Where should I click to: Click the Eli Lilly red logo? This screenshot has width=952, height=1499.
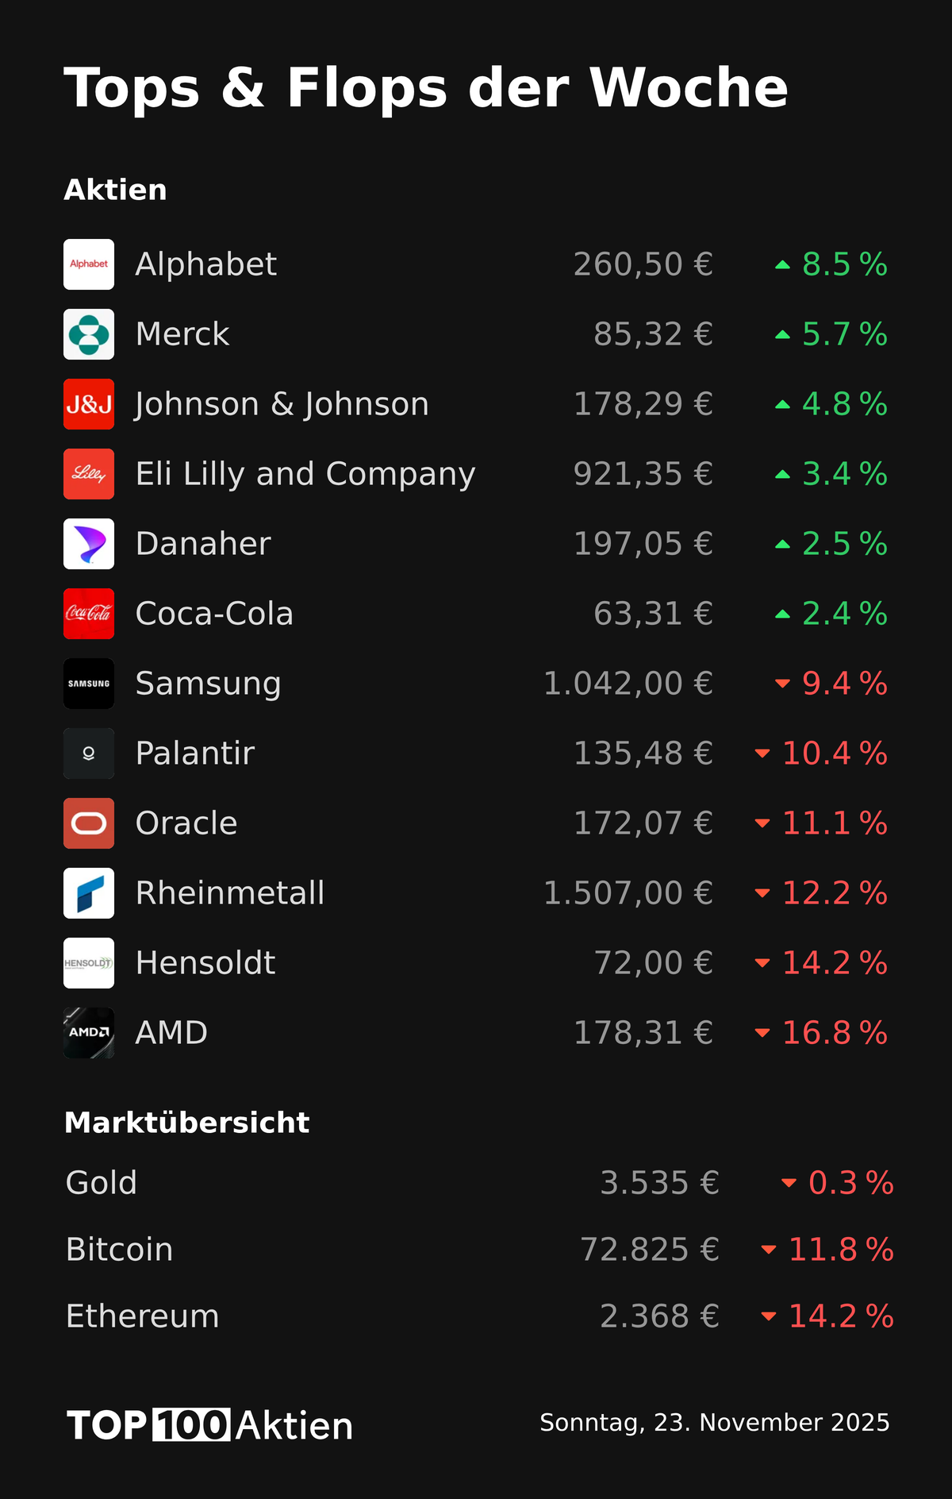pyautogui.click(x=89, y=474)
